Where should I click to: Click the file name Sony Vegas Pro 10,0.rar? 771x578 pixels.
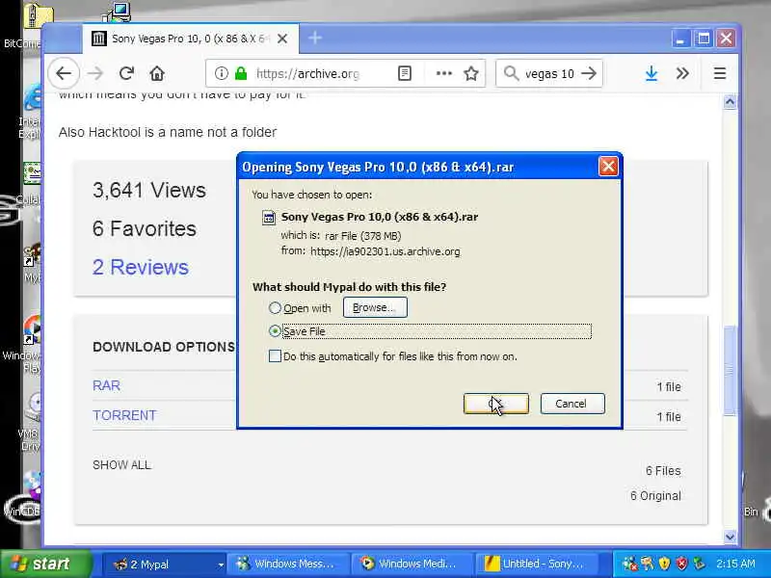pos(379,217)
